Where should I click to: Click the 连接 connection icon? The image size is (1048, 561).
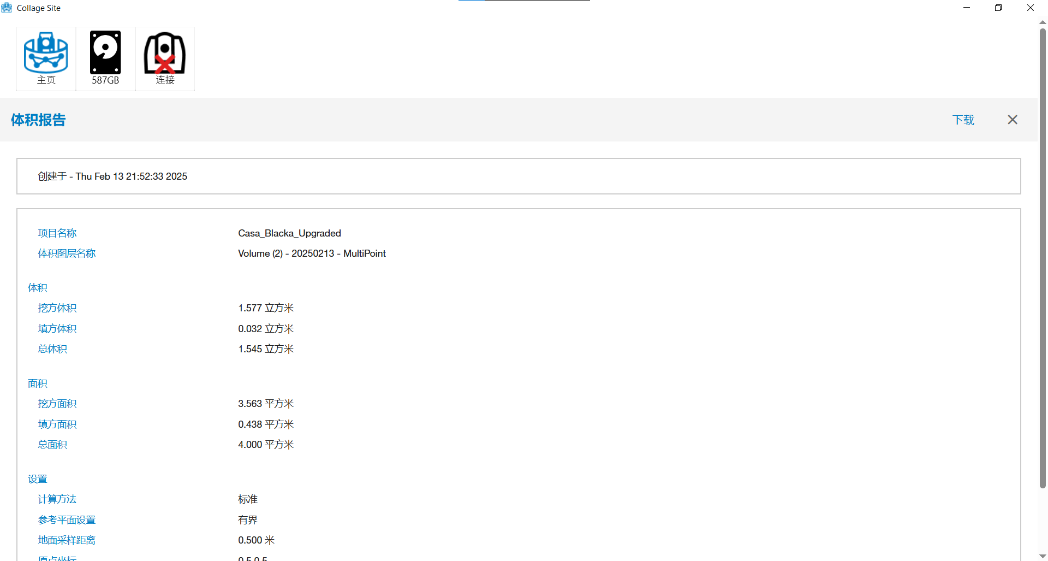tap(165, 58)
